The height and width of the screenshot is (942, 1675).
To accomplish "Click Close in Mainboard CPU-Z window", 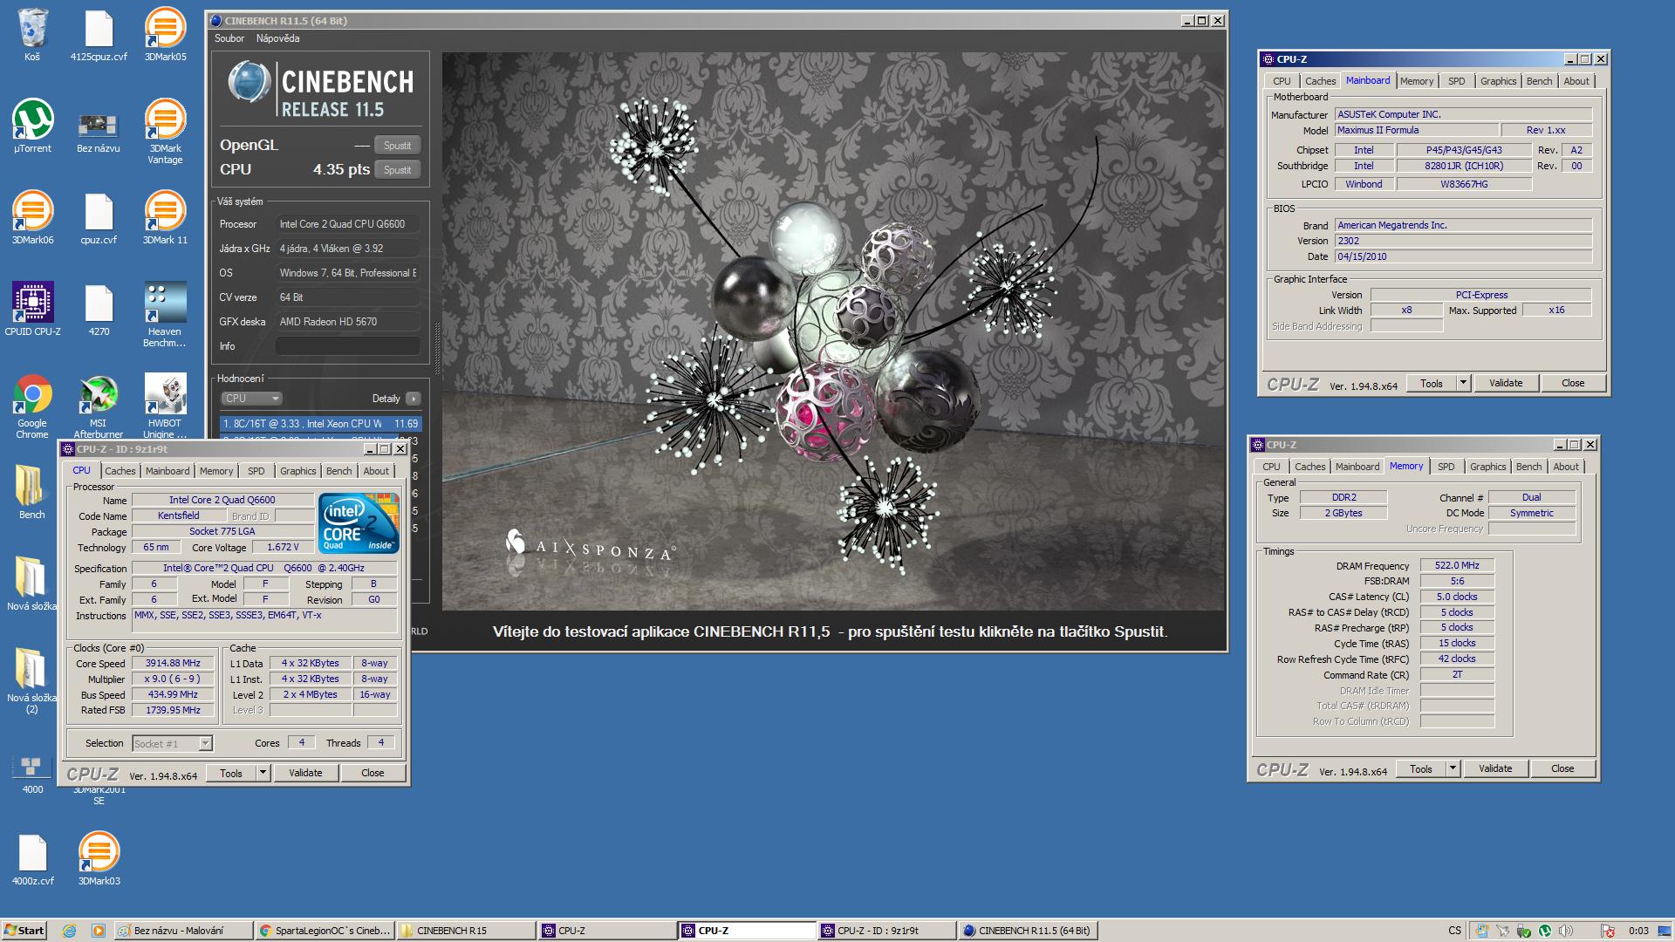I will point(1573,383).
